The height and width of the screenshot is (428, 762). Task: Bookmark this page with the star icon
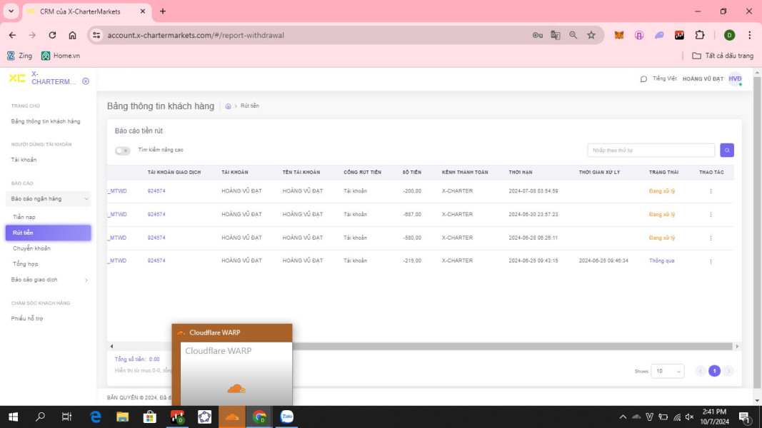tap(591, 35)
